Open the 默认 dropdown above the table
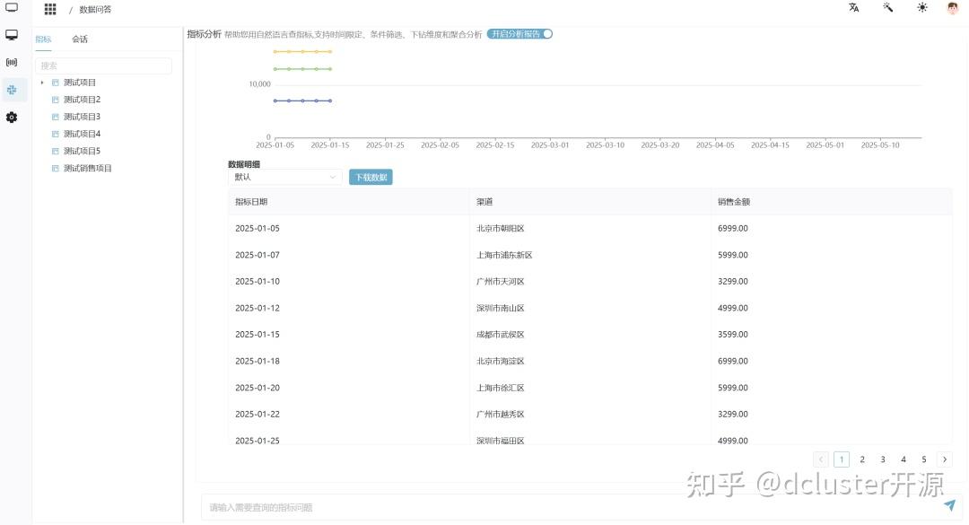The image size is (969, 525). [284, 177]
